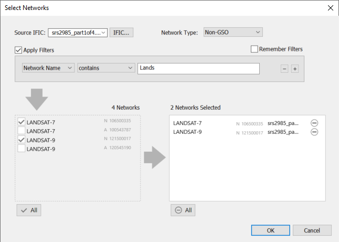This screenshot has height=242, width=339.
Task: Remove LANDSAT-9 using its minus circle icon
Action: [x=314, y=132]
